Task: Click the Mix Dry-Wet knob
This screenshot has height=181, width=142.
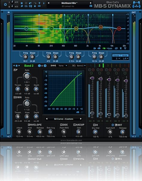Action: [95, 132]
